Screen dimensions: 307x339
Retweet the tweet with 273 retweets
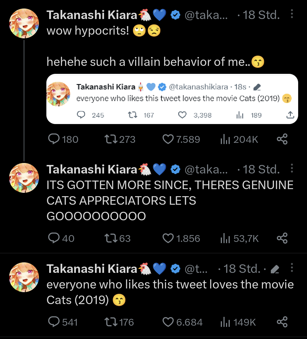(120, 139)
